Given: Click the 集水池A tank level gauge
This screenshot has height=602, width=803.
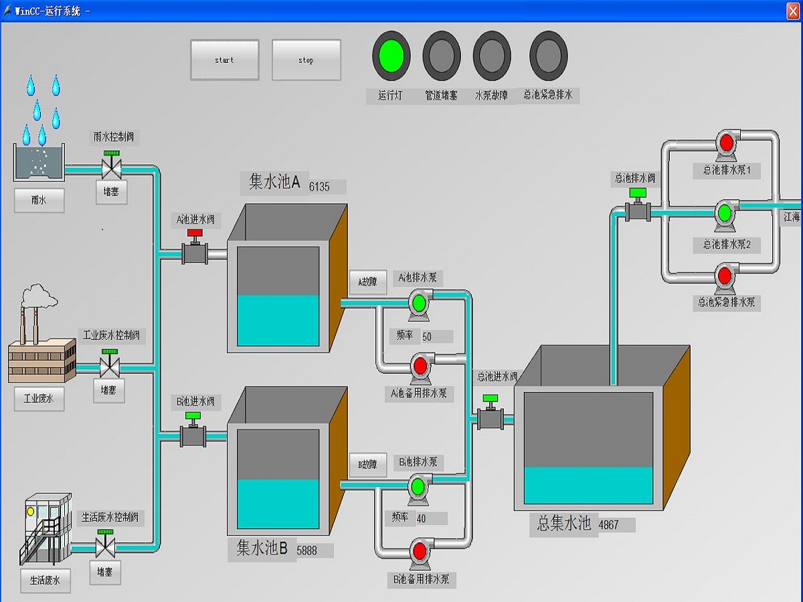Looking at the screenshot, I should click(x=278, y=296).
